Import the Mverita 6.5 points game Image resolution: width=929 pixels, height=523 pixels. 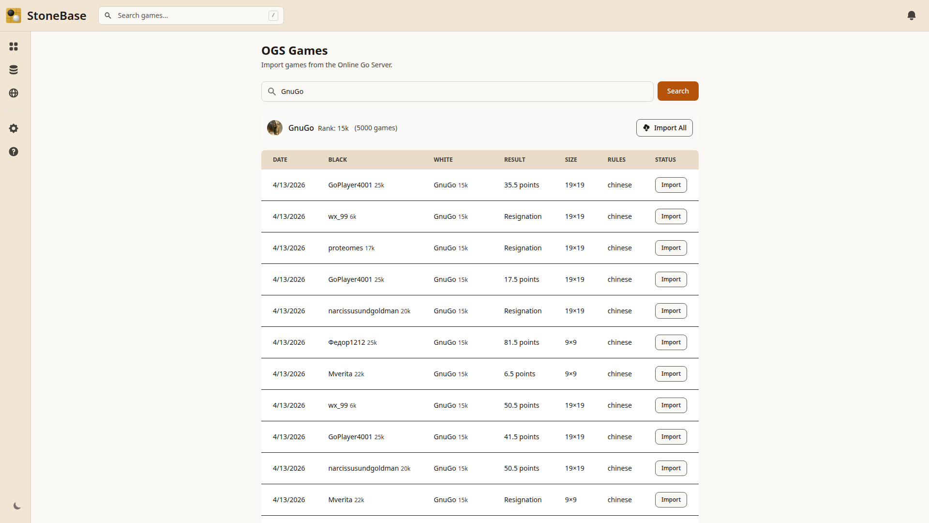(x=671, y=374)
